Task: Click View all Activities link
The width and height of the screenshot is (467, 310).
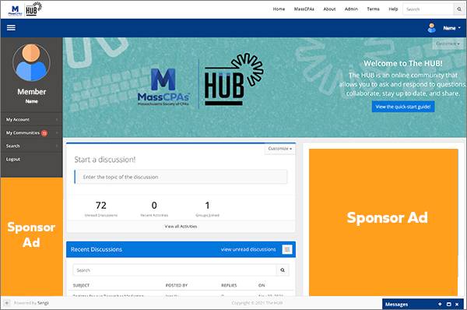Action: click(x=181, y=227)
